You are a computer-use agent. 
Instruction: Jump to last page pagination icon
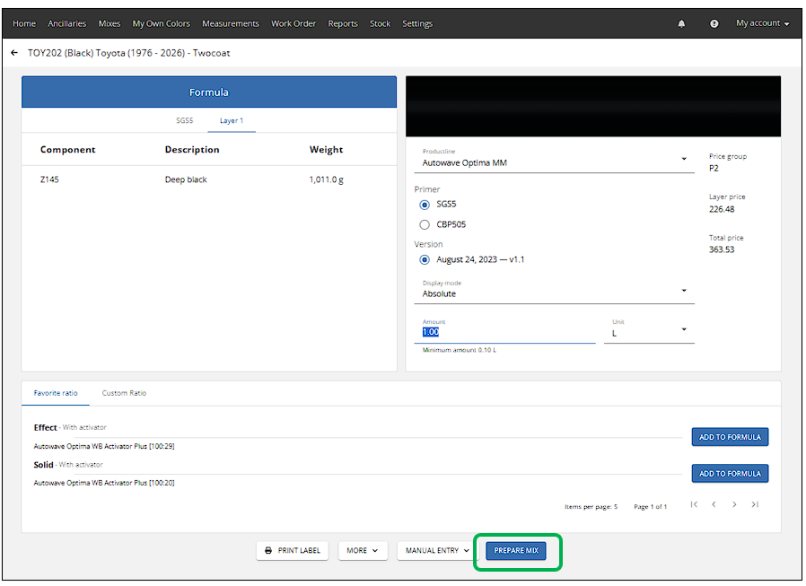click(x=755, y=504)
